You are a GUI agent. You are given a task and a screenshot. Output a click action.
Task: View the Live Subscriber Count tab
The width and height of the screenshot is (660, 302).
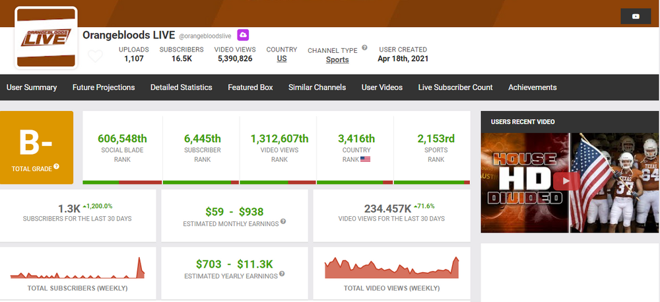[455, 87]
